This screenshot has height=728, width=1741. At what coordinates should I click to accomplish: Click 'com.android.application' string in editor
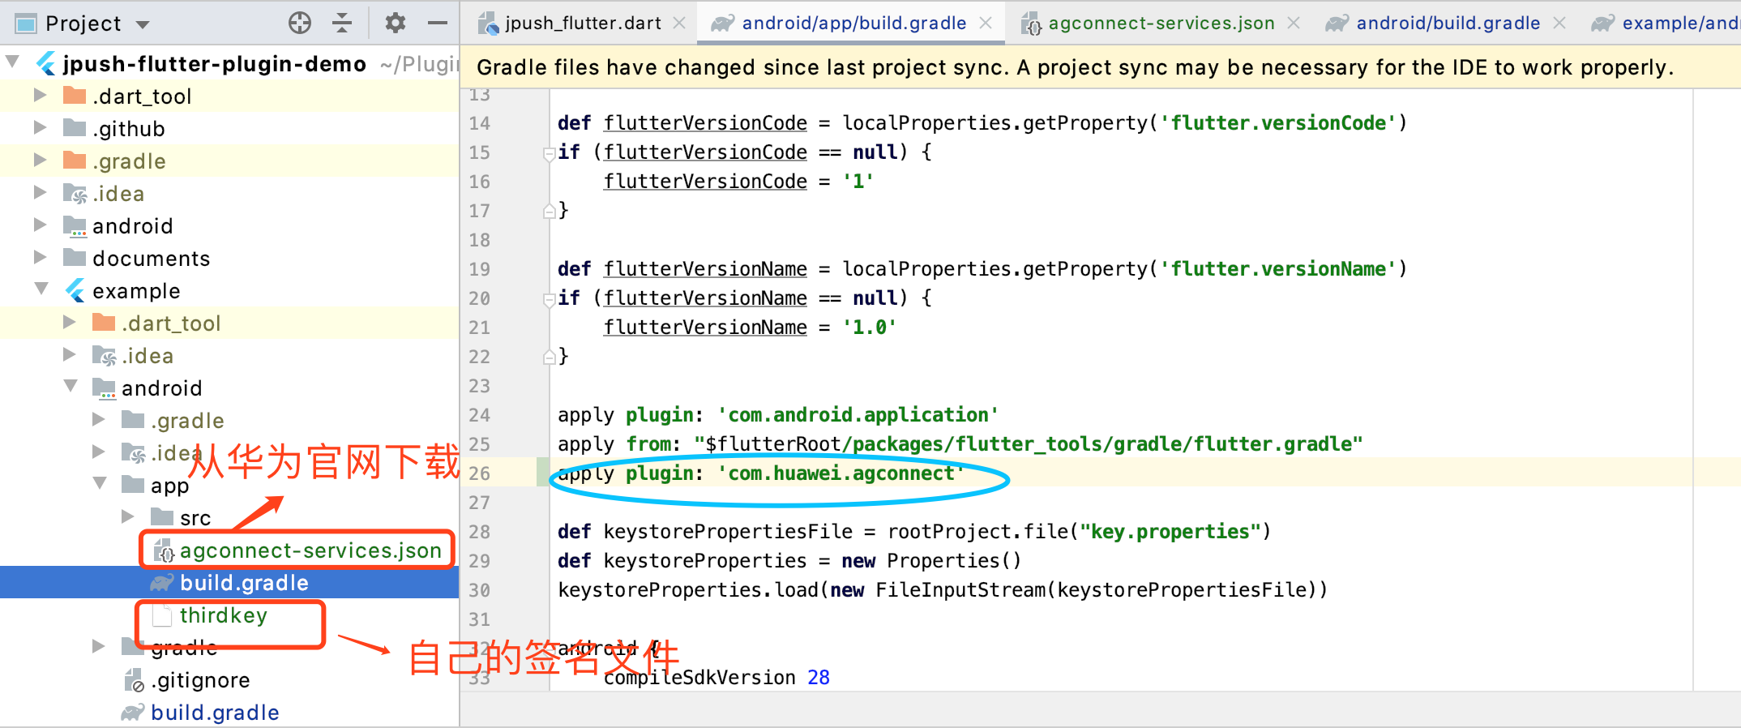858,415
